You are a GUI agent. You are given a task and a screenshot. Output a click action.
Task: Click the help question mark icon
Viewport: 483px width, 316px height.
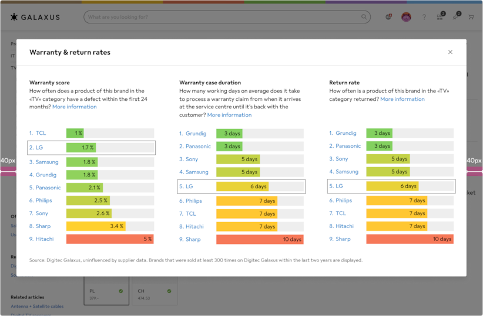[x=424, y=17]
